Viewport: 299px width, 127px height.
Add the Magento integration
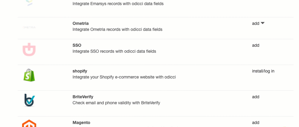[256, 123]
